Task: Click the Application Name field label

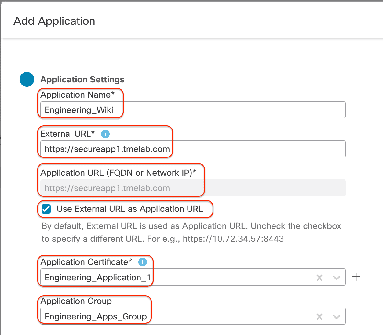Action: click(x=77, y=95)
